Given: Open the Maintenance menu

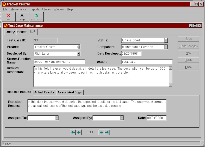Looking at the screenshot, I should 18,9.
